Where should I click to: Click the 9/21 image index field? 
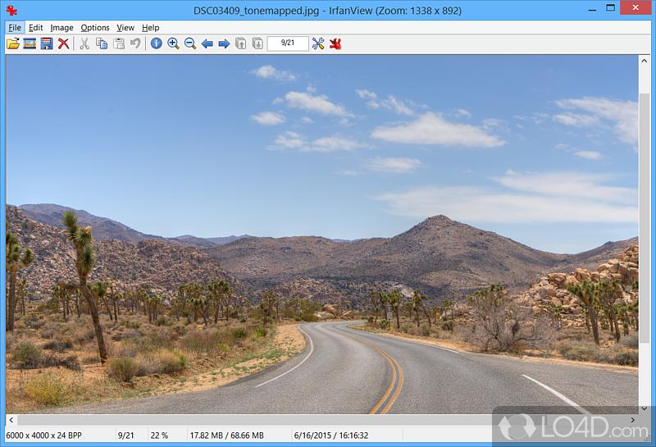pos(288,43)
